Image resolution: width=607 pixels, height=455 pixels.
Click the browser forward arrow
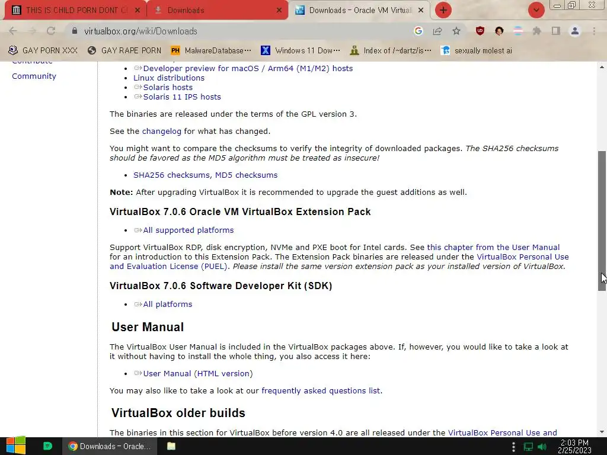(x=32, y=31)
